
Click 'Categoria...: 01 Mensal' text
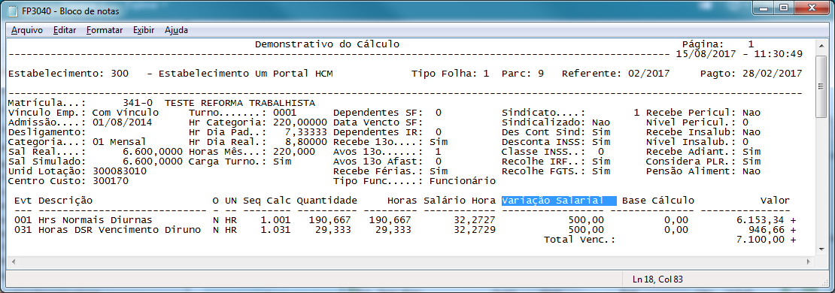pyautogui.click(x=77, y=142)
